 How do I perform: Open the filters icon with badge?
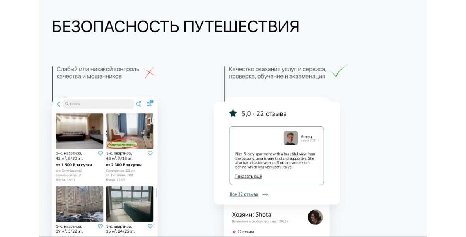(150, 103)
